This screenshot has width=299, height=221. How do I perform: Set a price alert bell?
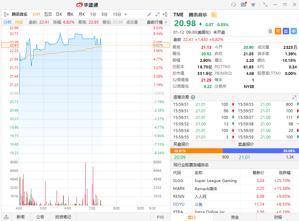[x=270, y=31]
